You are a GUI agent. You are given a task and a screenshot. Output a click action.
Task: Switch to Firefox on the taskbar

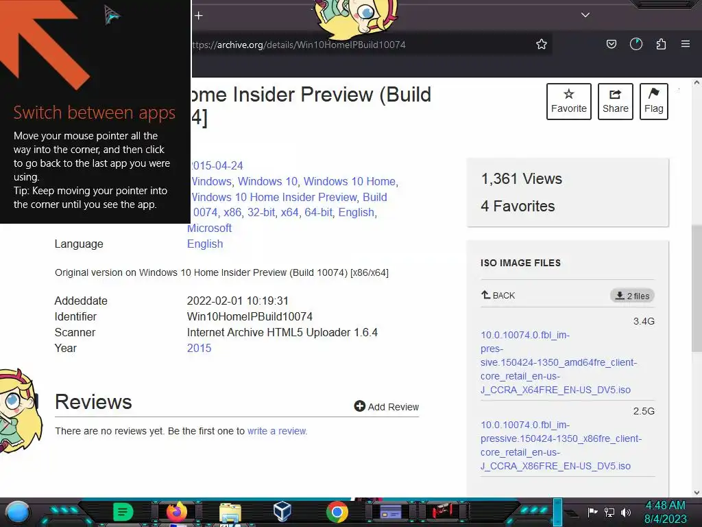pyautogui.click(x=176, y=512)
